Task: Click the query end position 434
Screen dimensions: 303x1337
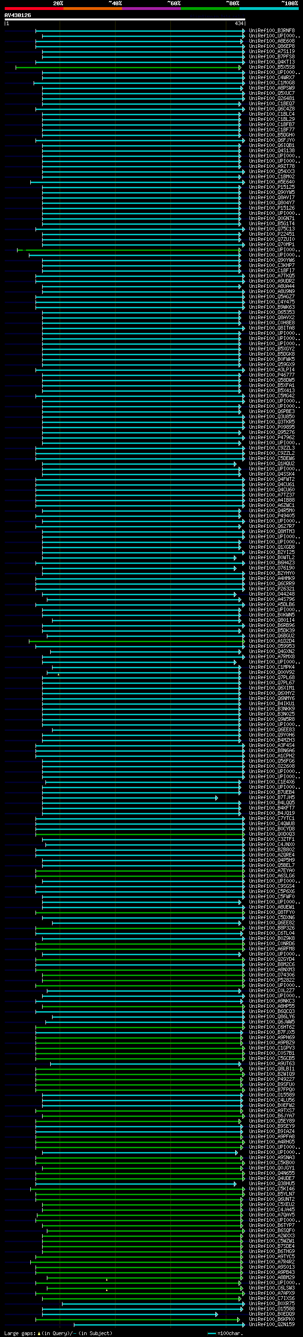Action: coord(239,23)
